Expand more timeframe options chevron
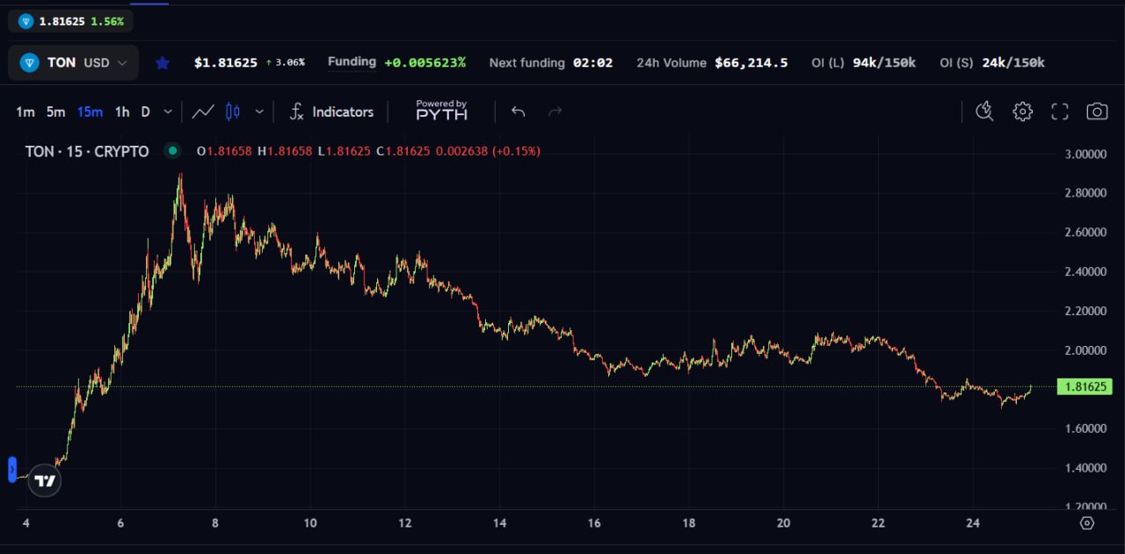The width and height of the screenshot is (1125, 554). click(168, 112)
